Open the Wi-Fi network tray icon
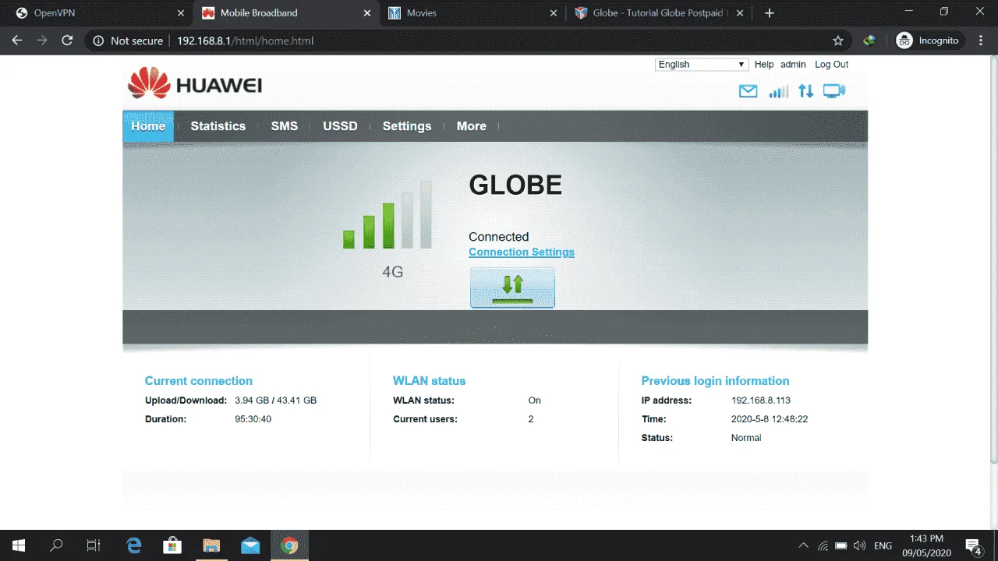 tap(823, 545)
